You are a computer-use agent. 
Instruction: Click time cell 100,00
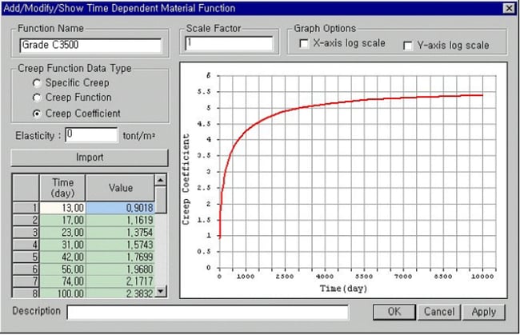[x=62, y=293]
